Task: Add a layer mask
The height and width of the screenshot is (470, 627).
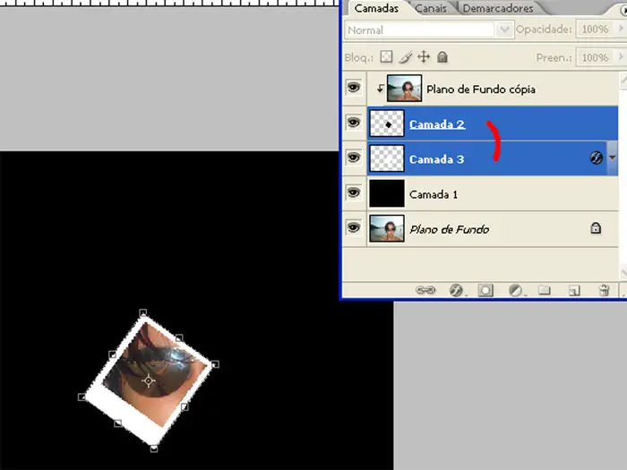Action: (x=485, y=290)
